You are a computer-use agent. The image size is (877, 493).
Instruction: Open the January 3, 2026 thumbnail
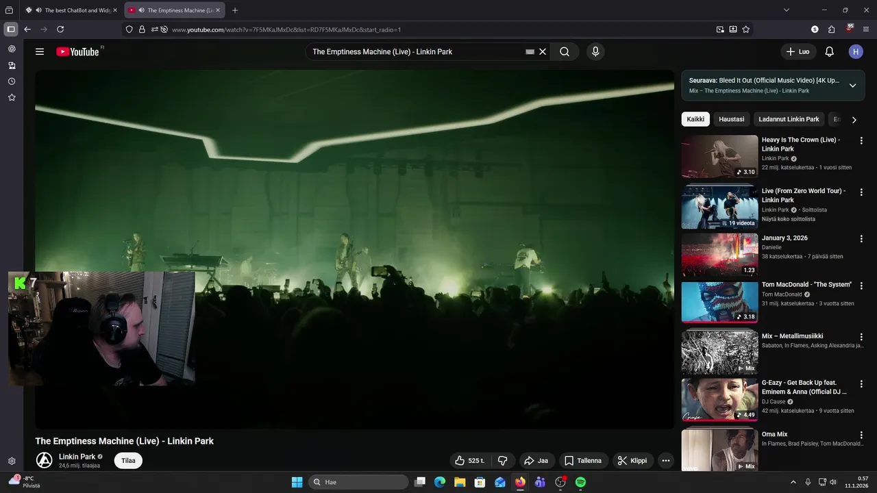pyautogui.click(x=719, y=255)
